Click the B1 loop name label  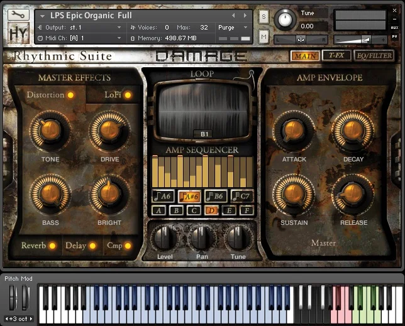(204, 134)
